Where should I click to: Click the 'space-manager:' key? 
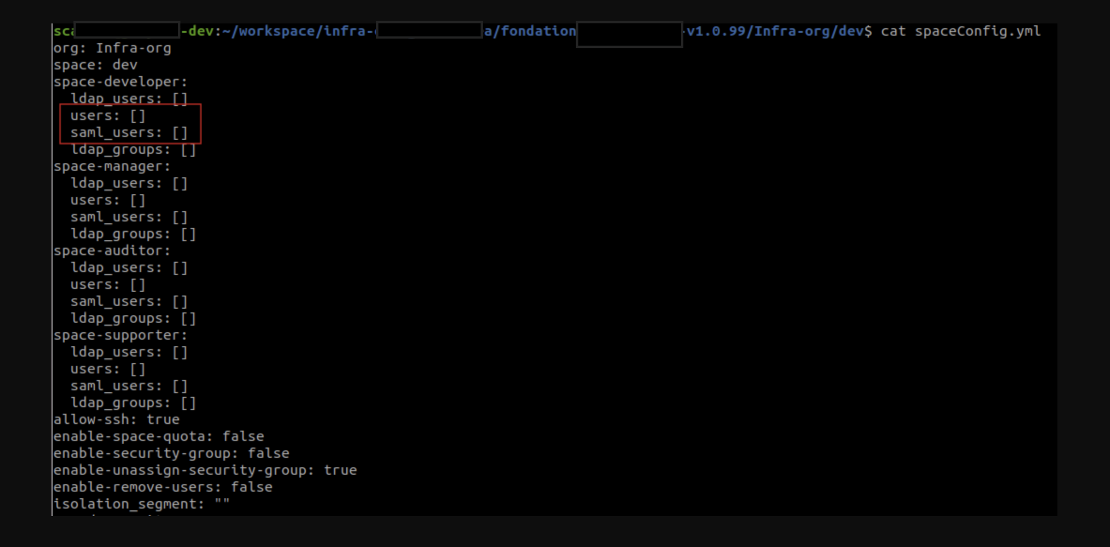[x=112, y=167]
